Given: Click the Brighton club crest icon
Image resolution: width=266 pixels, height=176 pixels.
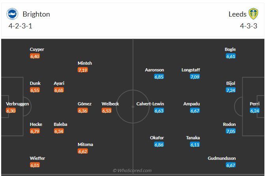Looking at the screenshot, I should (x=13, y=14).
